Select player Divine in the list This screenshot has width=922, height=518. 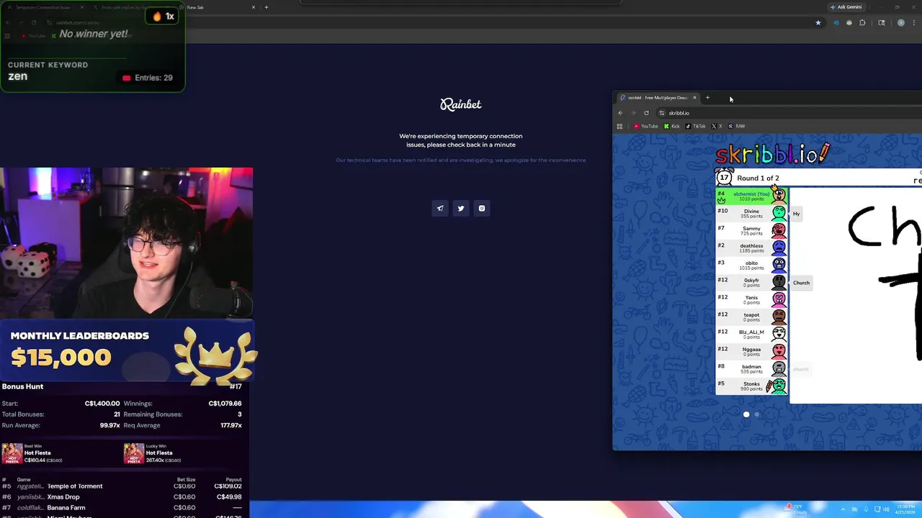[x=751, y=213]
